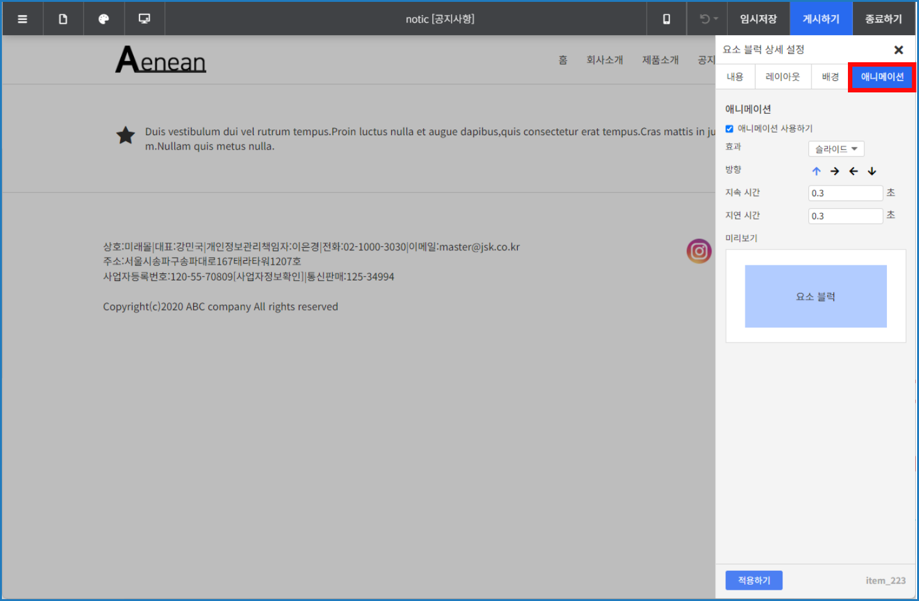919x601 pixels.
Task: Uncheck the 애니메이션 사용하기 checkbox
Action: pos(729,128)
